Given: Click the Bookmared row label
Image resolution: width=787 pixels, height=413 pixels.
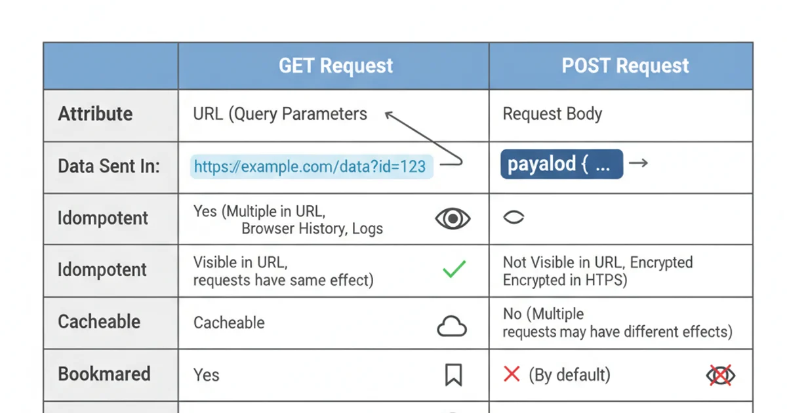Looking at the screenshot, I should point(104,374).
